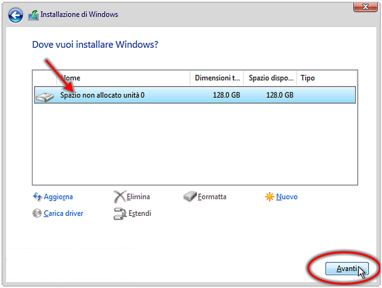The image size is (382, 288).
Task: Choose the Estendi option
Action: pos(140,213)
